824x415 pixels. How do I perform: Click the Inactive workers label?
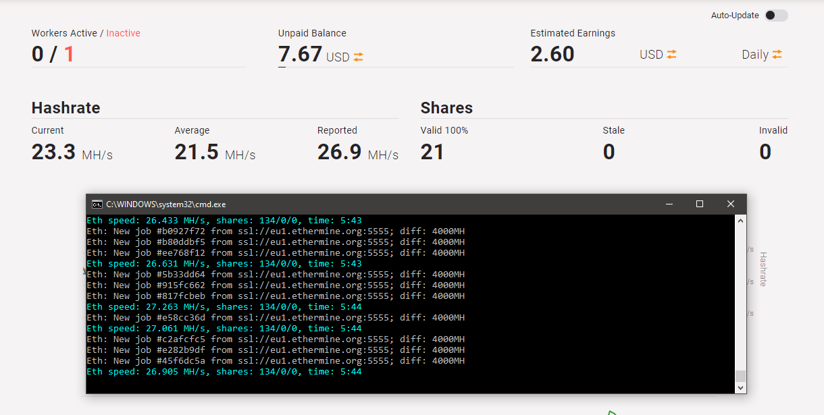click(x=124, y=33)
